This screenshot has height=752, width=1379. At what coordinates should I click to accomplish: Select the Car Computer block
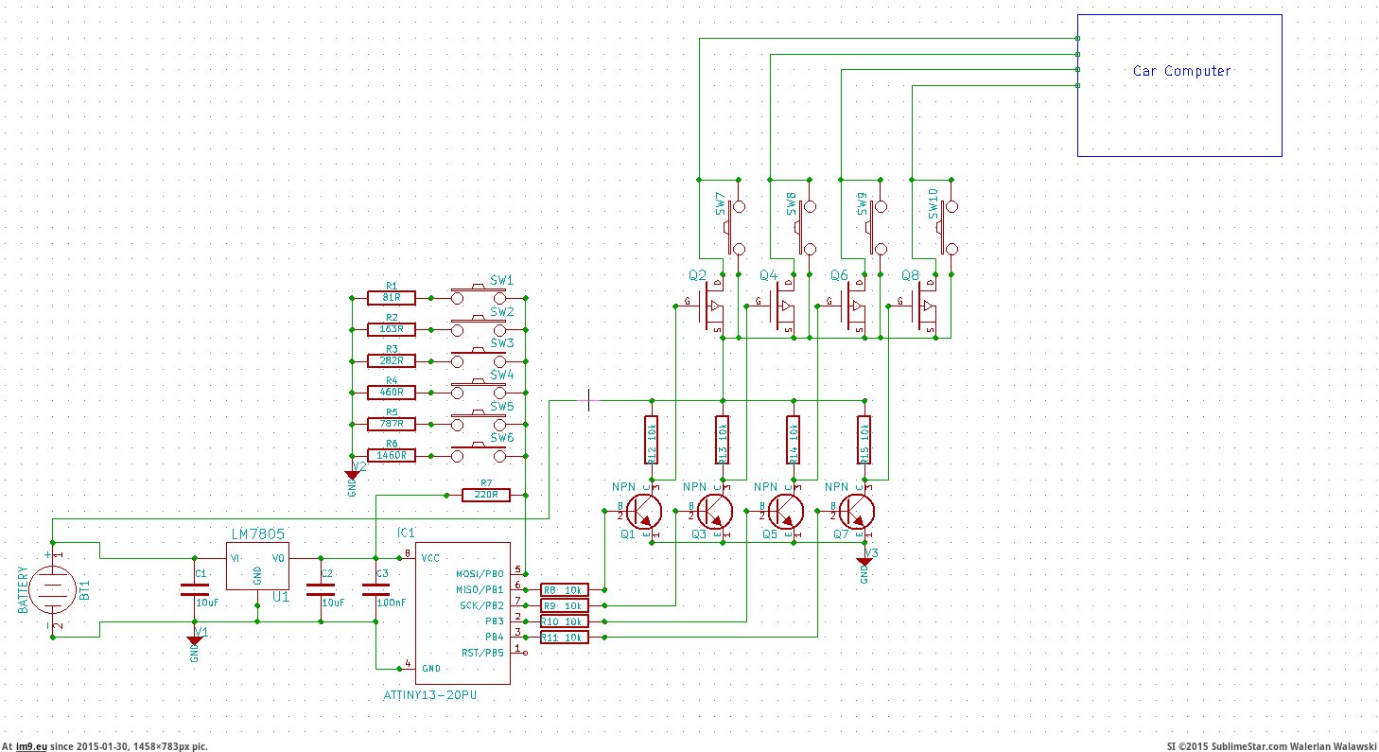1180,86
